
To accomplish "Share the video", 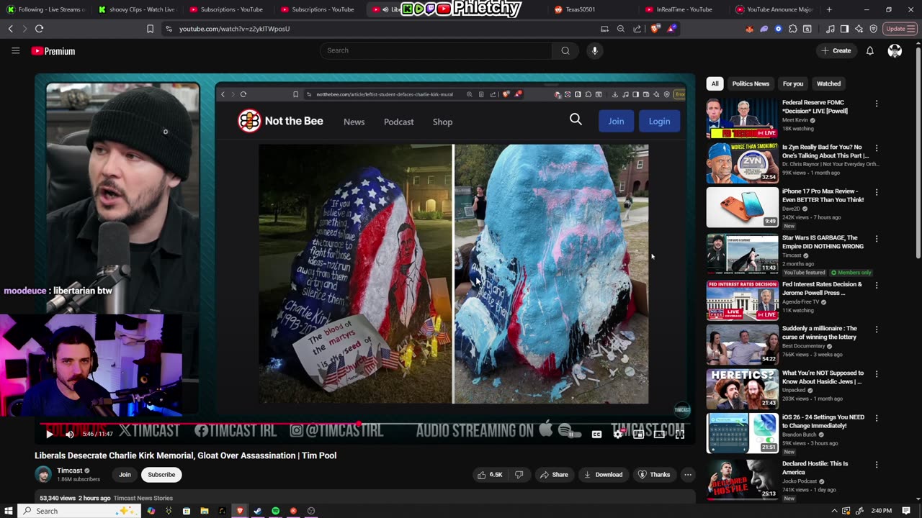I will coord(554,475).
